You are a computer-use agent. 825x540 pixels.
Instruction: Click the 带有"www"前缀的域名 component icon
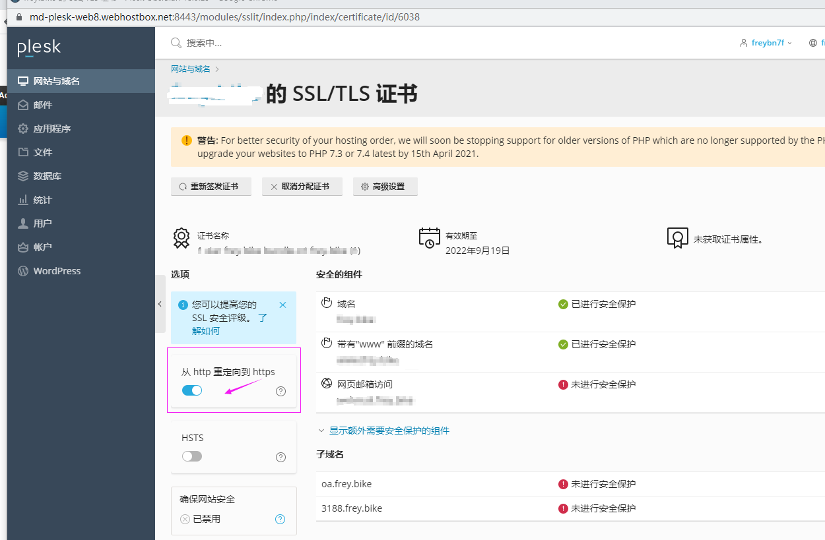[x=326, y=344]
